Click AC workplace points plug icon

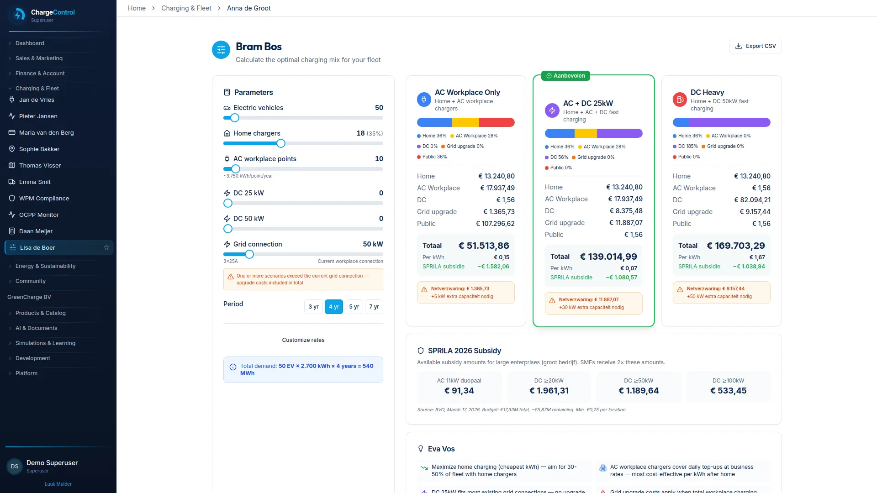(x=227, y=159)
